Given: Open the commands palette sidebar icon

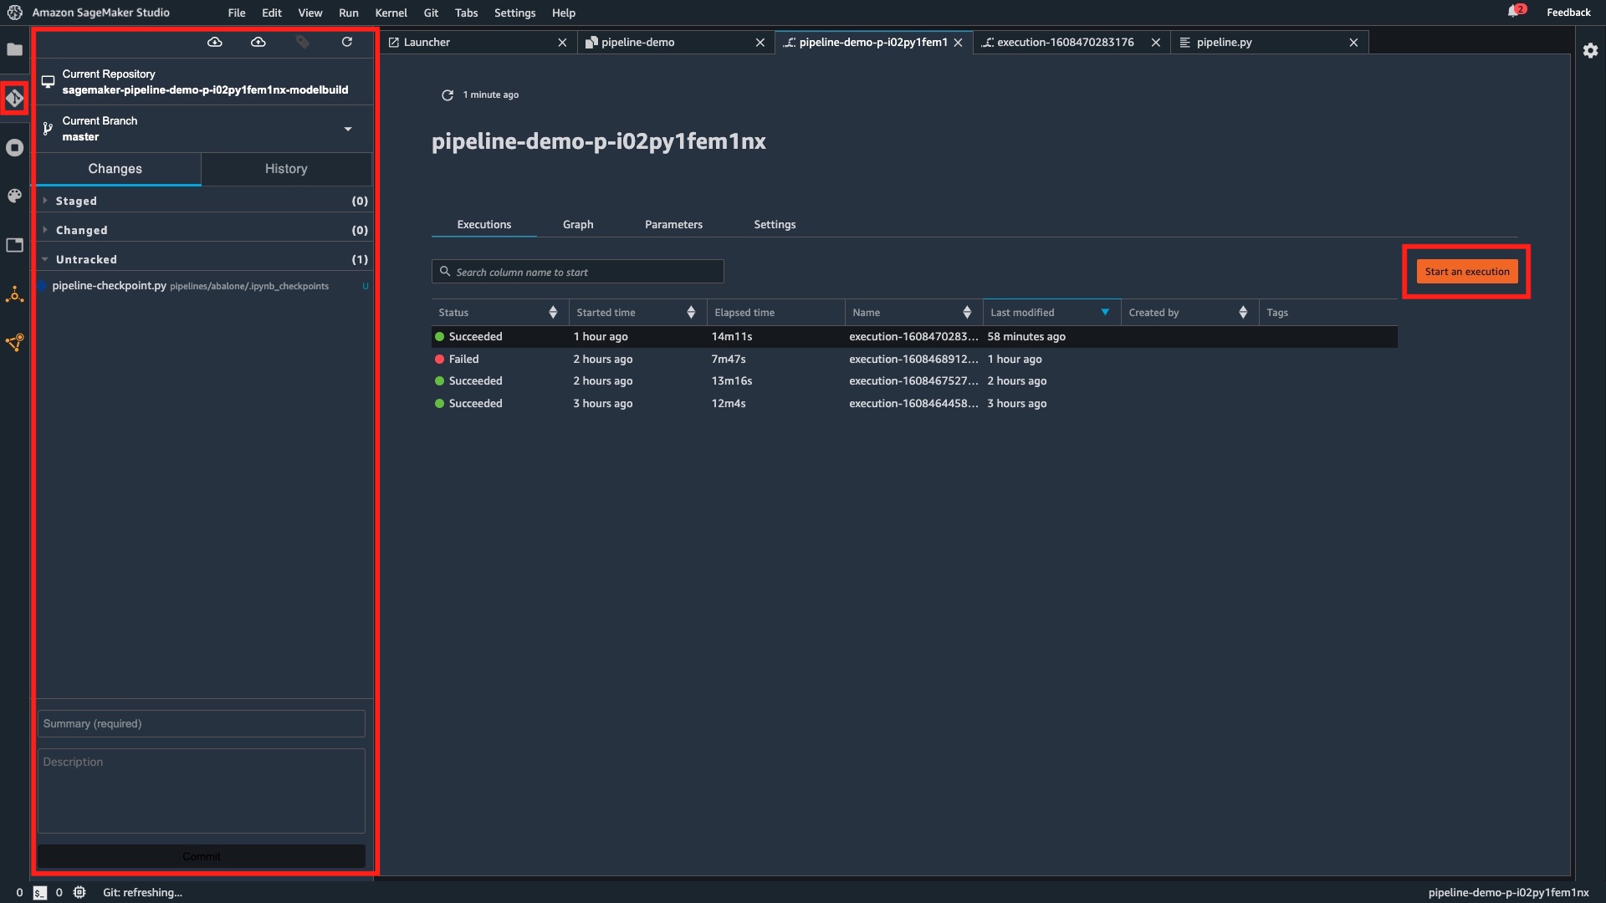Looking at the screenshot, I should [x=14, y=196].
